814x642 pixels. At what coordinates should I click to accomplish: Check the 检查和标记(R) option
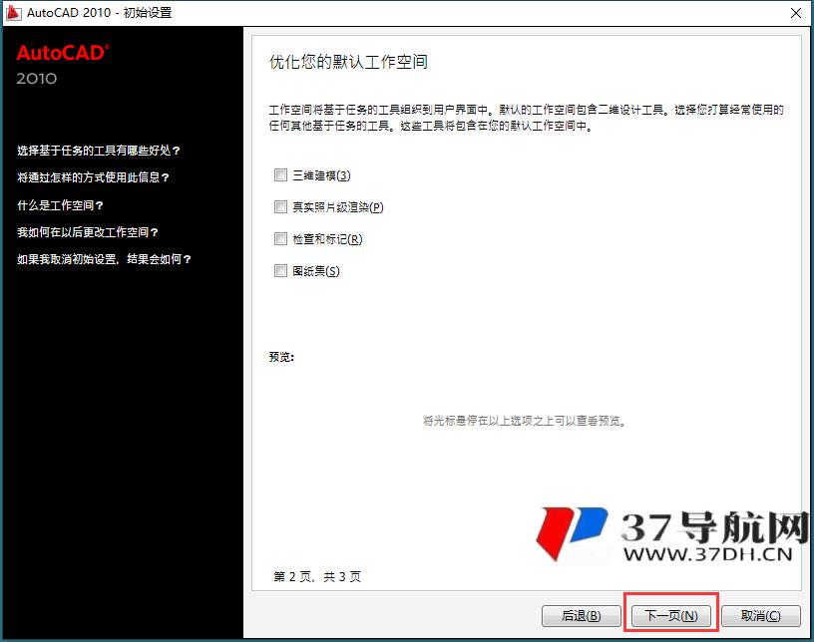click(x=280, y=239)
